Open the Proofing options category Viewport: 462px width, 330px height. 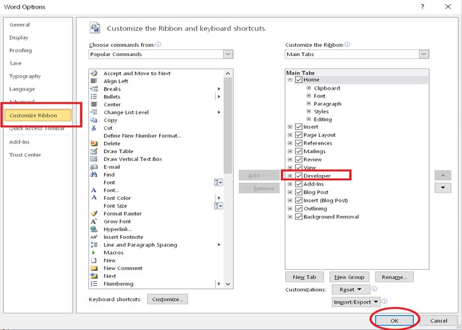pos(20,50)
